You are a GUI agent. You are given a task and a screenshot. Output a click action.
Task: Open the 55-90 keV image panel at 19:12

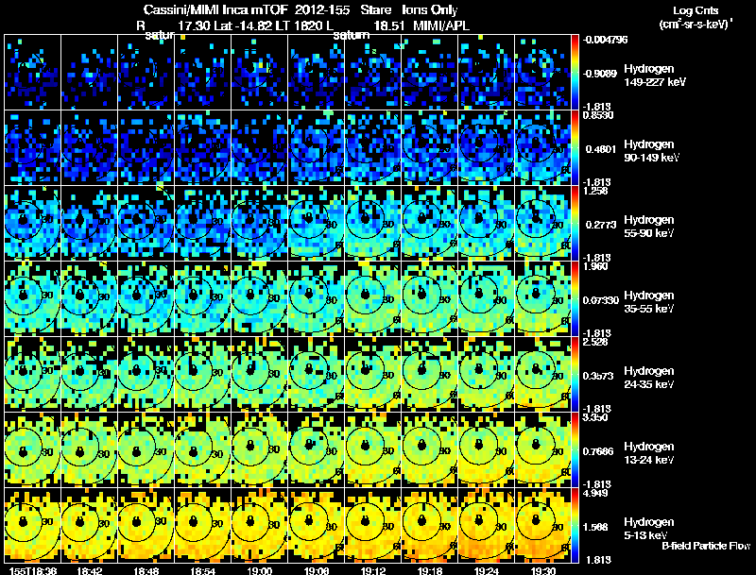pos(373,223)
